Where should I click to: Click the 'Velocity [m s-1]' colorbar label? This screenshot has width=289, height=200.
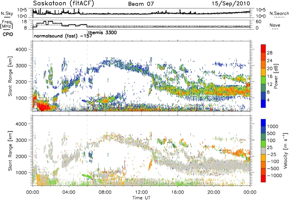coord(285,151)
